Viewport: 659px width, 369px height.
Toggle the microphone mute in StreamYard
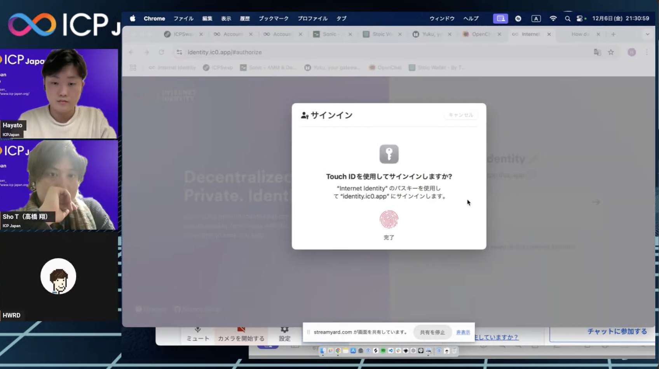[198, 333]
